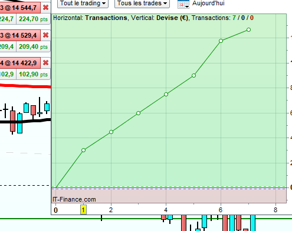The width and height of the screenshot is (292, 231).
Task: Click the equity curve point at transaction 4
Action: (x=166, y=95)
